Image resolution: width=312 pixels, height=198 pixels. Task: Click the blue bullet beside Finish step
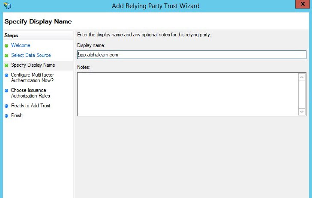pos(6,116)
